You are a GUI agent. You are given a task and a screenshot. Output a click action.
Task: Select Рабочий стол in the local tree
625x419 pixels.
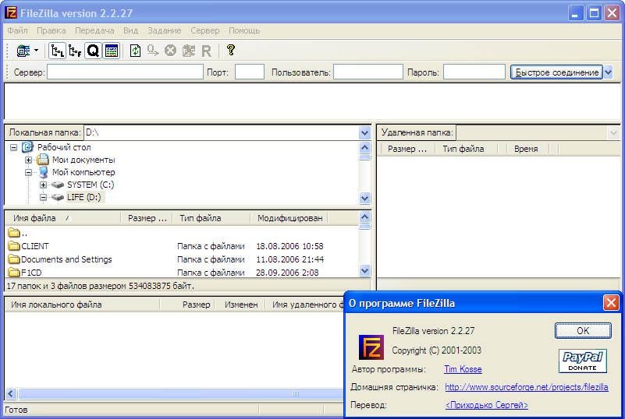coord(64,147)
